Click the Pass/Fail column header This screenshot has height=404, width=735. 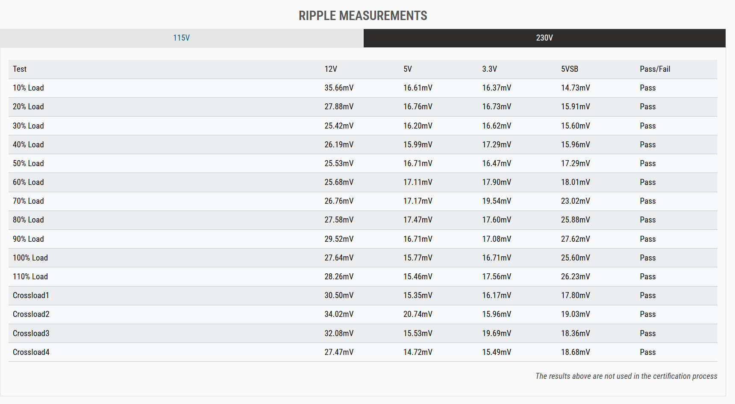655,69
